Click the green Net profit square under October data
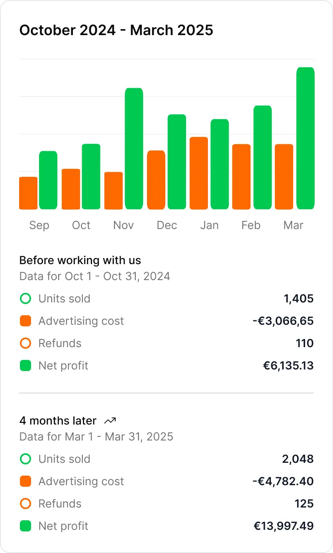The image size is (333, 553). 25,365
